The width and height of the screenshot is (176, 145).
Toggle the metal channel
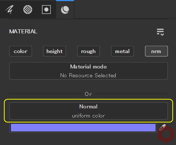pos(122,51)
